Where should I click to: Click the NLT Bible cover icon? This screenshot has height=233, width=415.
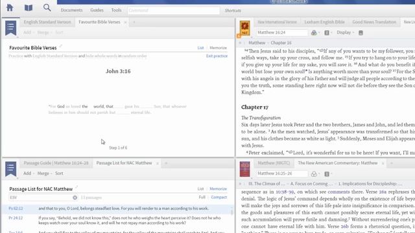tap(244, 28)
